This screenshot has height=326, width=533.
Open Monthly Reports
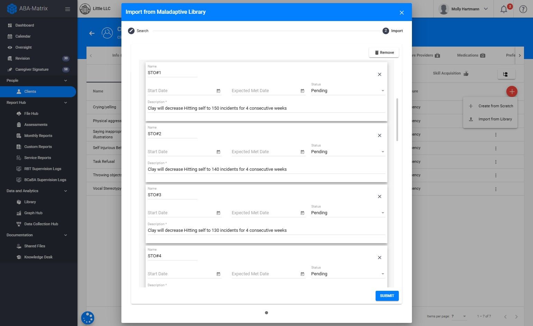(38, 136)
